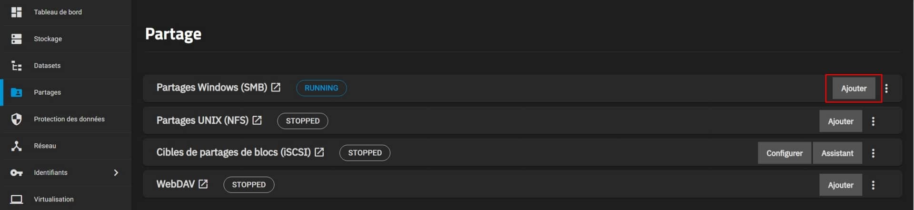Open NFS shares external link icon

(x=257, y=120)
